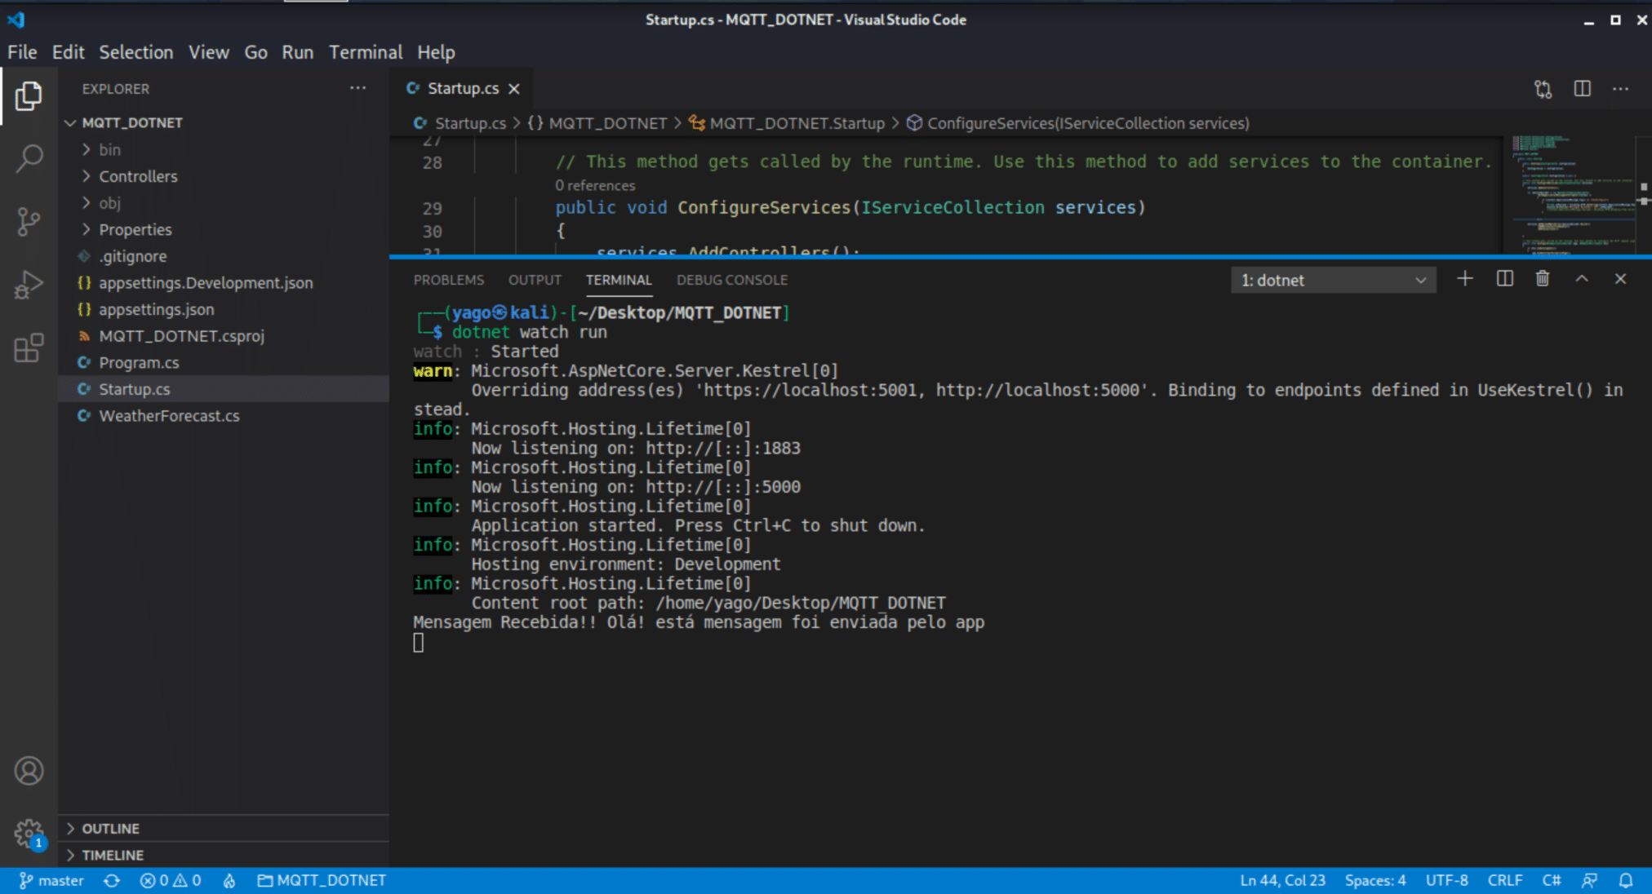The image size is (1652, 894).
Task: Expand the Controllers folder
Action: pyautogui.click(x=137, y=176)
